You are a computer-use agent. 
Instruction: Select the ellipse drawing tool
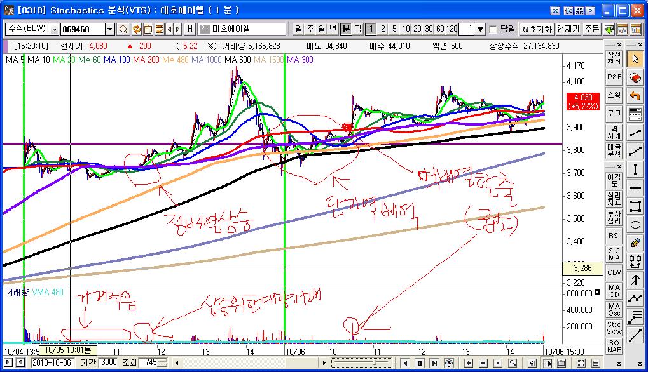point(635,224)
